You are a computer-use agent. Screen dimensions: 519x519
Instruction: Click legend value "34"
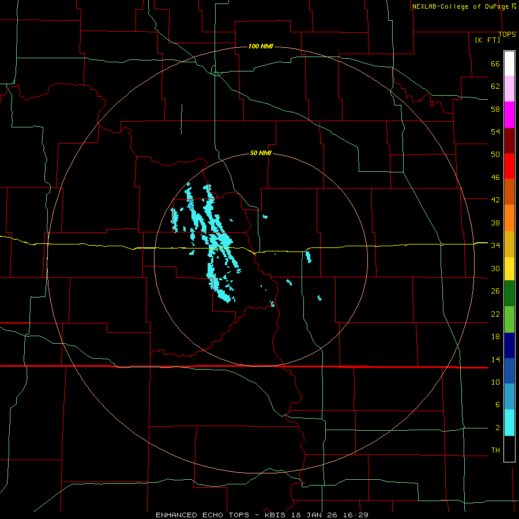point(495,246)
